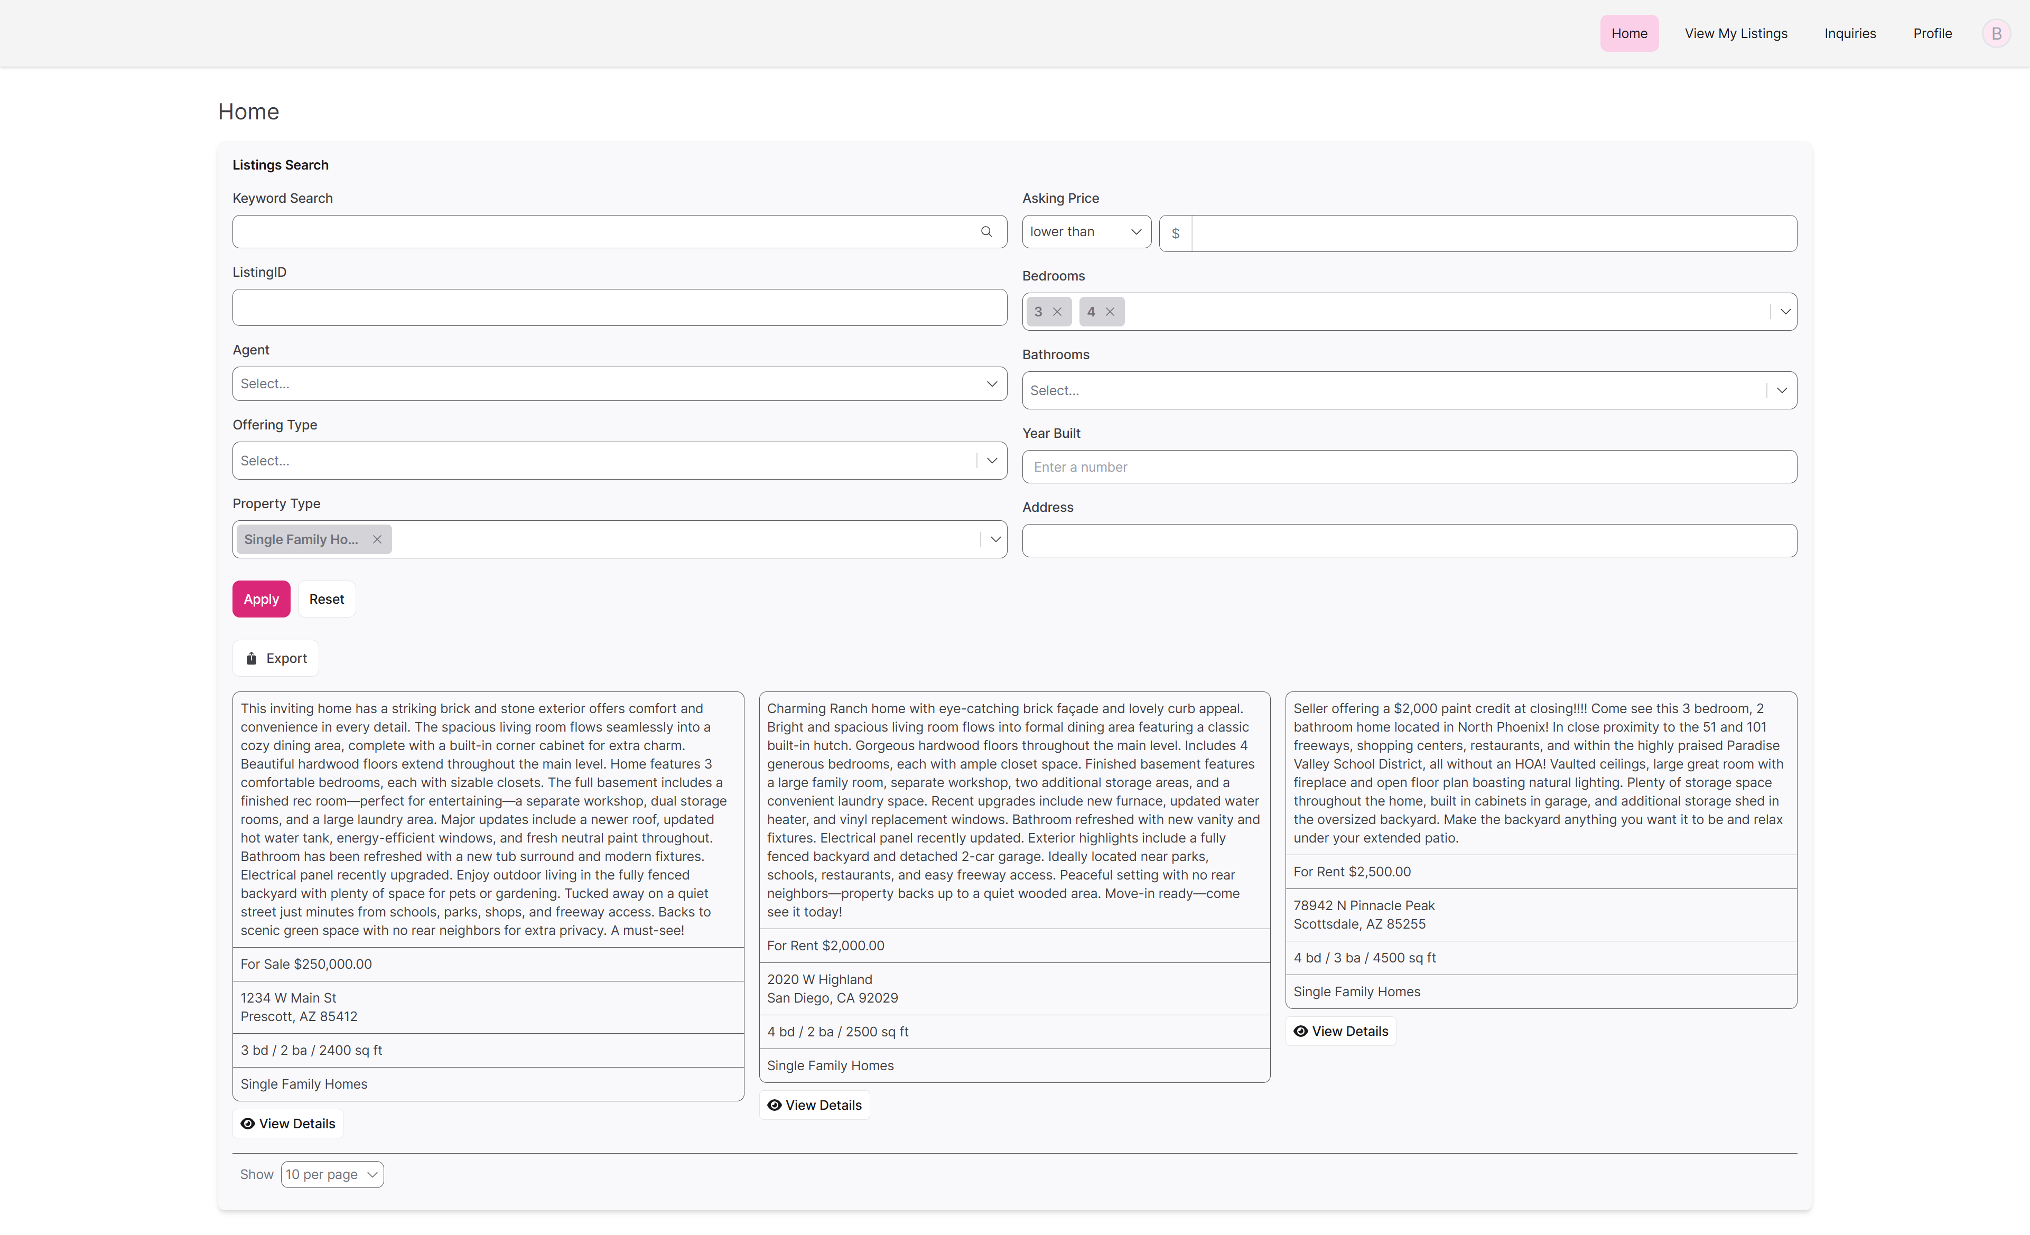This screenshot has height=1235, width=2030.
Task: Remove the 3 bedrooms tag
Action: pos(1057,312)
